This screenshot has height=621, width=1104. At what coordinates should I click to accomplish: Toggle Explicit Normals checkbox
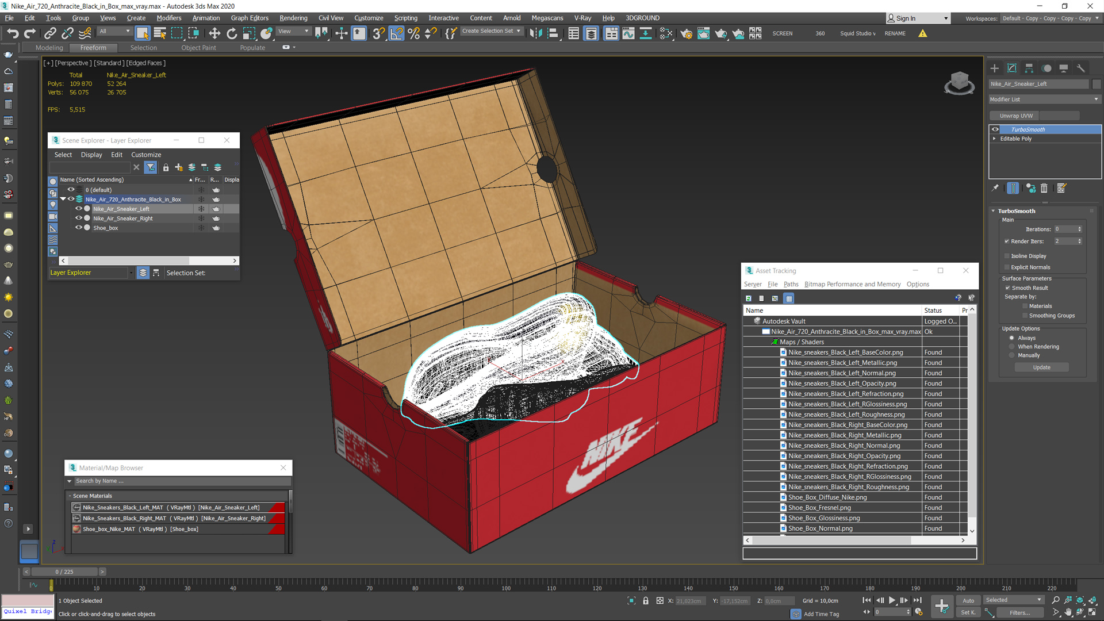[1007, 267]
